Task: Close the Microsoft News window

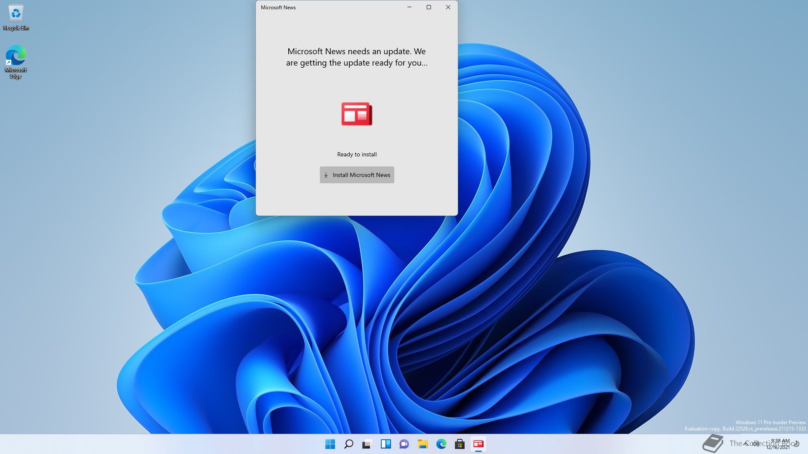Action: pos(448,7)
